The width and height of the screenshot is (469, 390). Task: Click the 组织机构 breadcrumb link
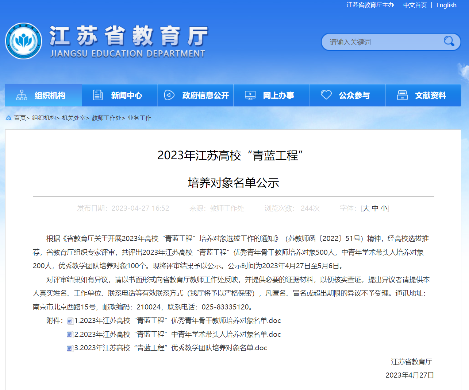pyautogui.click(x=44, y=118)
